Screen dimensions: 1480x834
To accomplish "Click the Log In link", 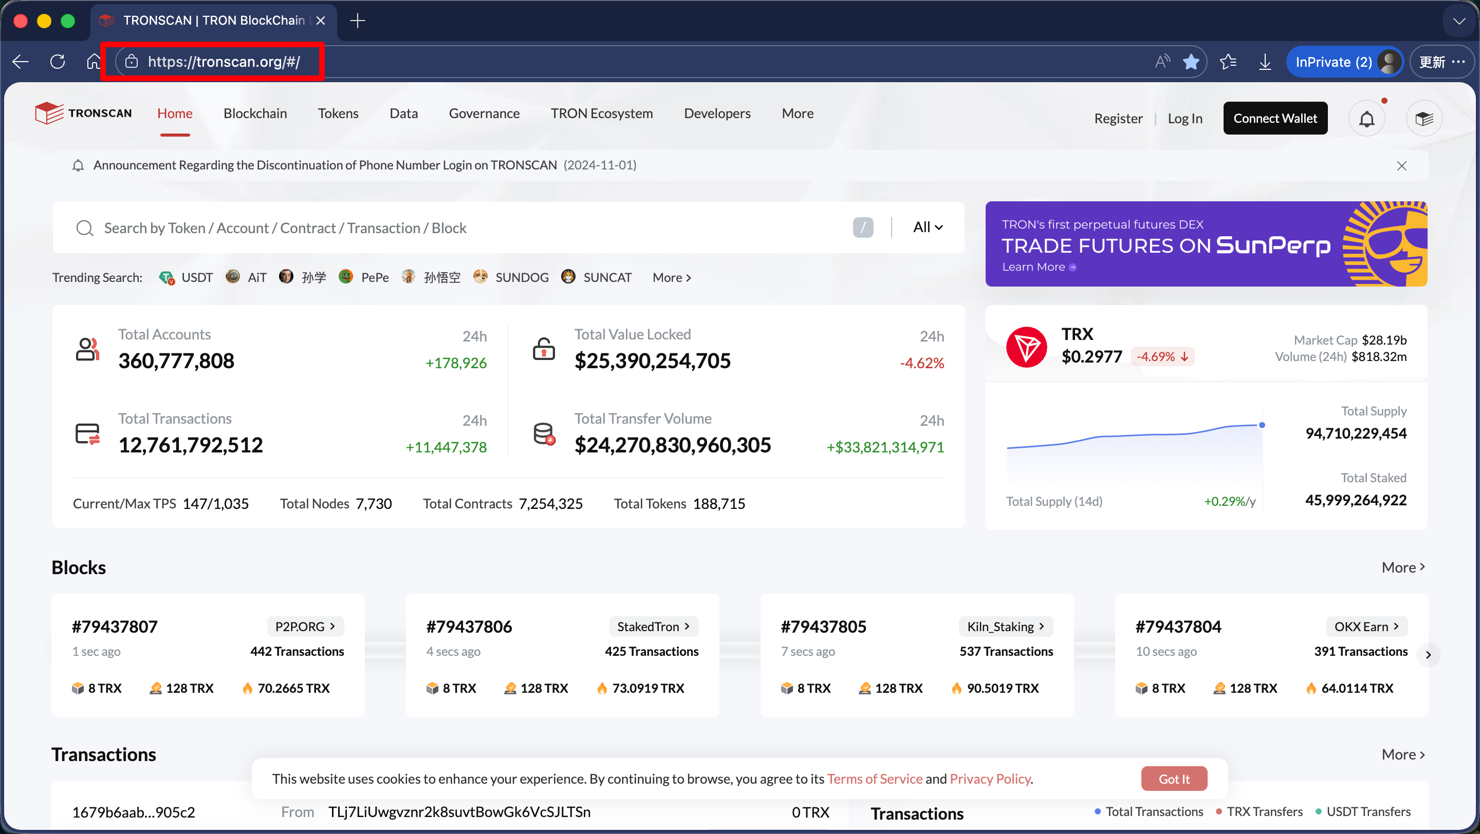I will point(1185,118).
